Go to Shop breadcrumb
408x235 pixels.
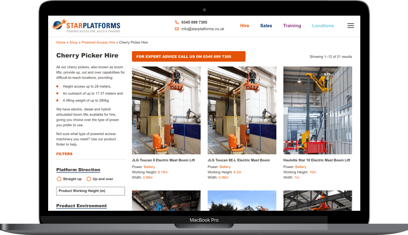pos(74,42)
